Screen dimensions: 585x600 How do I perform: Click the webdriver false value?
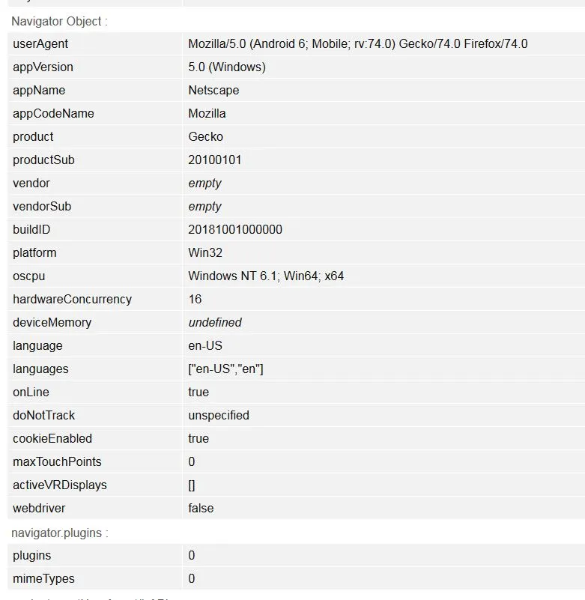[x=201, y=508]
